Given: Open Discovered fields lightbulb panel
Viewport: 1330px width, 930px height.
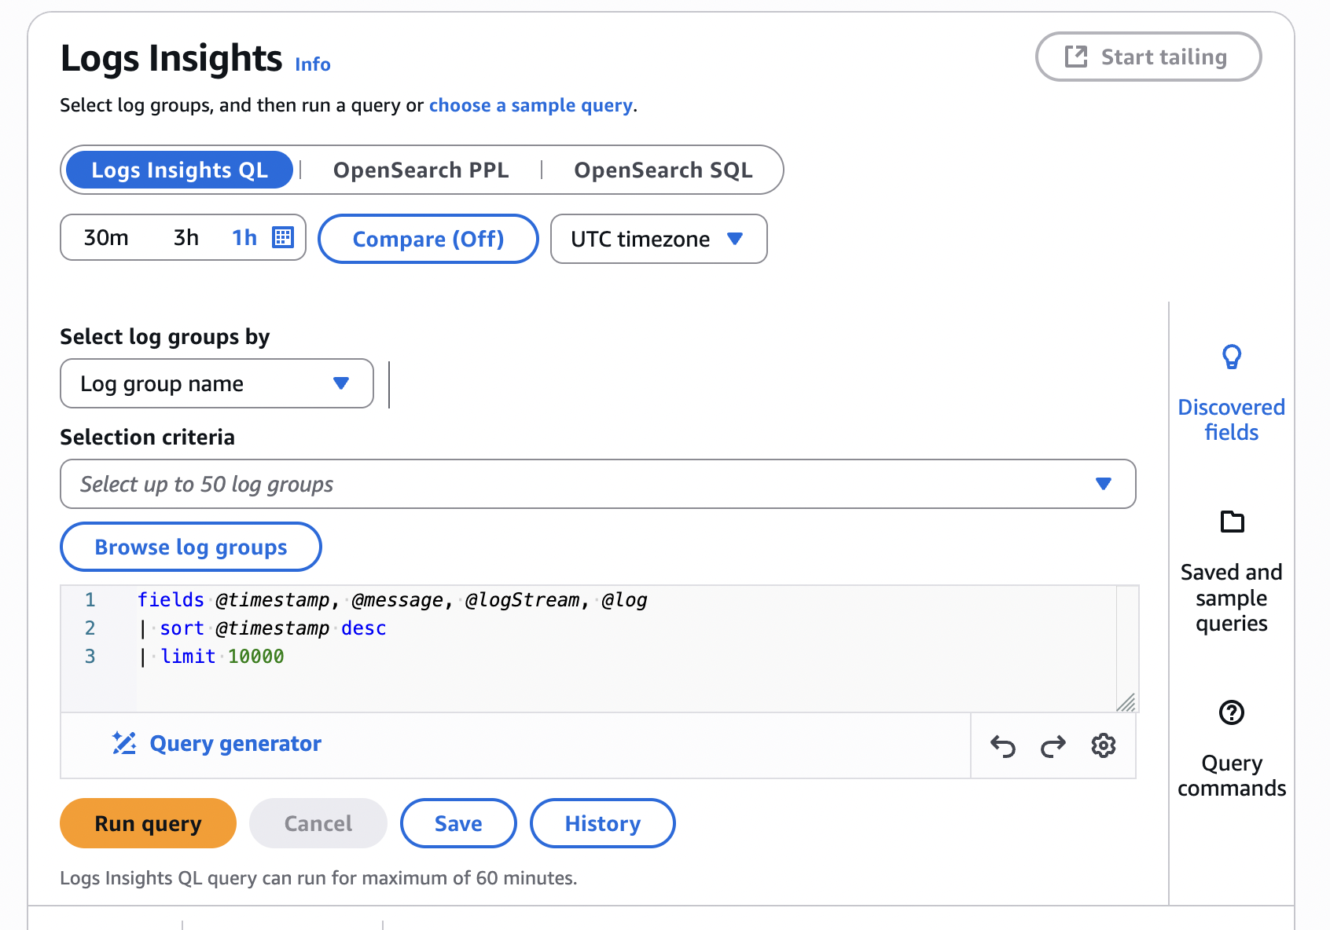Looking at the screenshot, I should 1231,357.
